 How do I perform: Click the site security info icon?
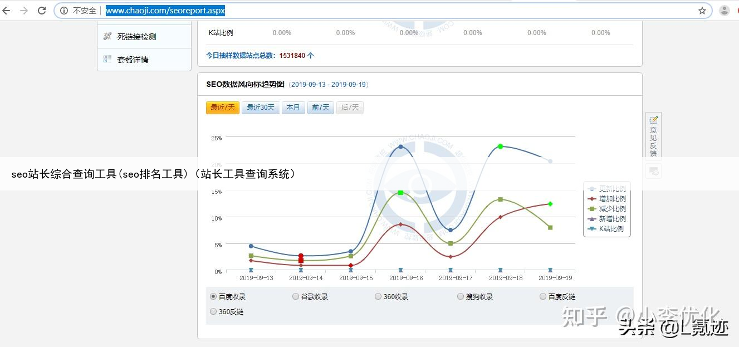tap(64, 11)
